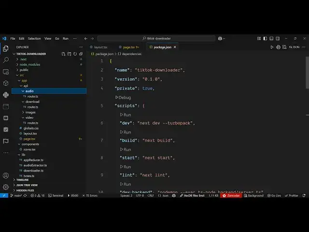This screenshot has height=232, width=309.
Task: Open Copilot dropdown arrow in title bar
Action: point(224,39)
